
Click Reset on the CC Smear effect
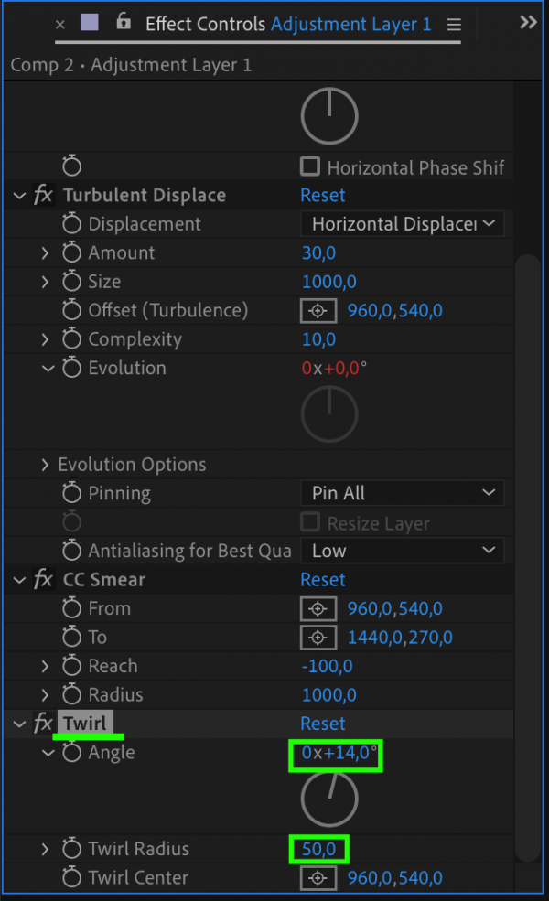pos(322,579)
